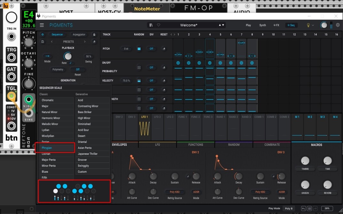Erase the sequencer preset with eraser icon
Image resolution: width=343 pixels, height=214 pixels.
point(94,41)
